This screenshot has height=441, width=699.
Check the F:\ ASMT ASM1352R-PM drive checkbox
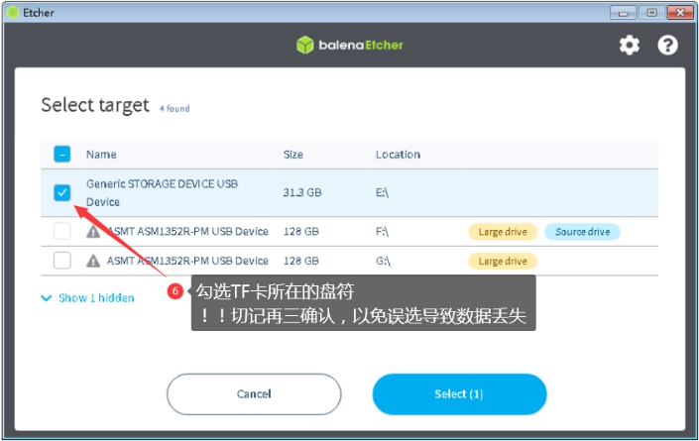pos(61,231)
